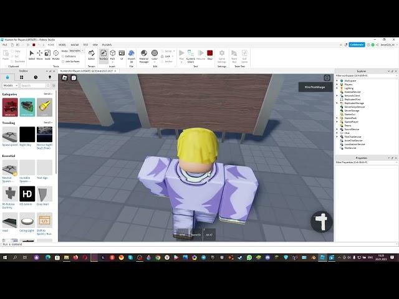Expand StarterPack node
This screenshot has height=299, width=399.
click(337, 118)
